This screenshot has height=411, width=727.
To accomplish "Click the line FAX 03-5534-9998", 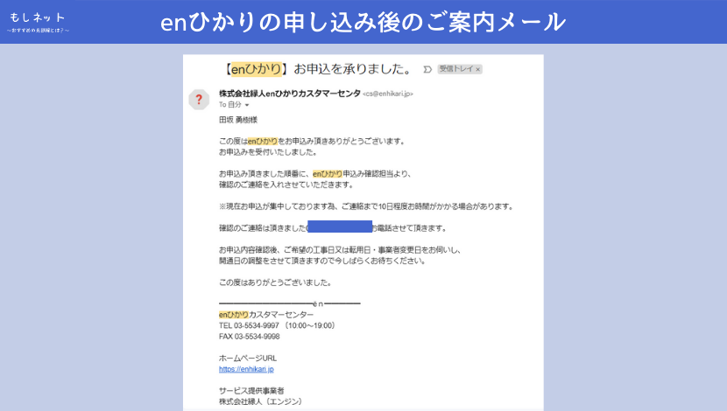I will pos(249,337).
